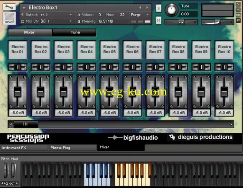Viewport: 243px width, 188px height.
Task: Select the Electro Box 06 pad
Action: (x=132, y=50)
